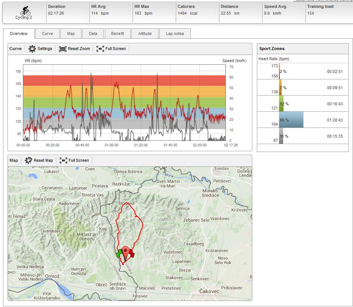Go to the Benefit tab
Image resolution: width=353 pixels, height=307 pixels.
118,33
